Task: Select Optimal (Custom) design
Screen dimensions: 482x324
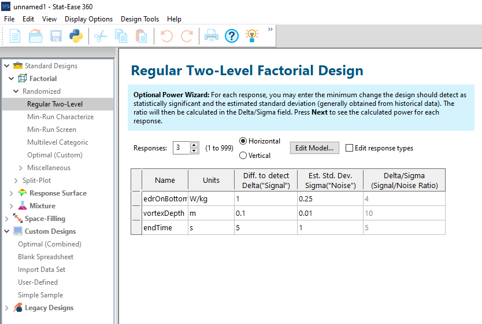Action: pos(55,155)
